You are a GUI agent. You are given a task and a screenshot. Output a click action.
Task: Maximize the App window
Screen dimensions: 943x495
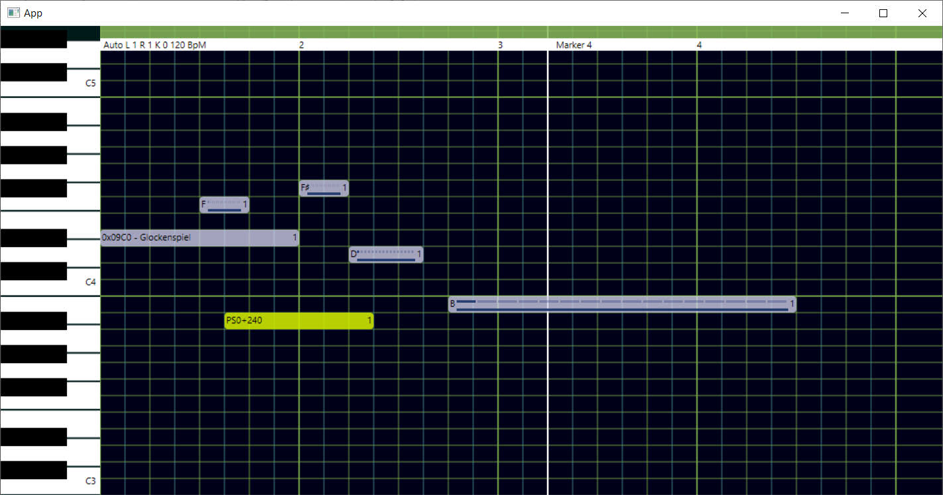[x=883, y=13]
